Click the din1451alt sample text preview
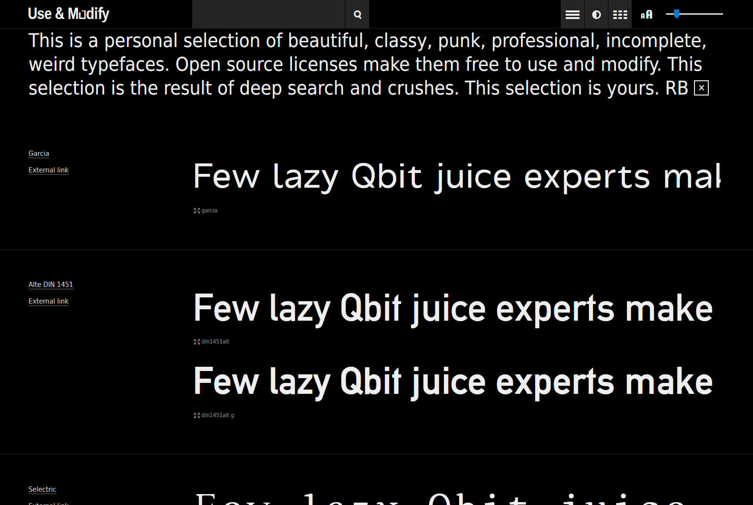Image resolution: width=753 pixels, height=505 pixels. 453,309
